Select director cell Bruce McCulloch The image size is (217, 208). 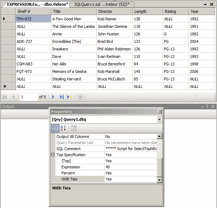[115, 79]
